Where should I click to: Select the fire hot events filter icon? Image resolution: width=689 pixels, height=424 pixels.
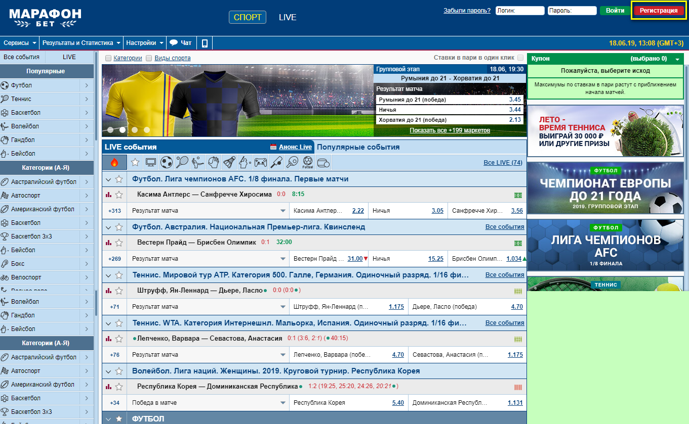(114, 162)
